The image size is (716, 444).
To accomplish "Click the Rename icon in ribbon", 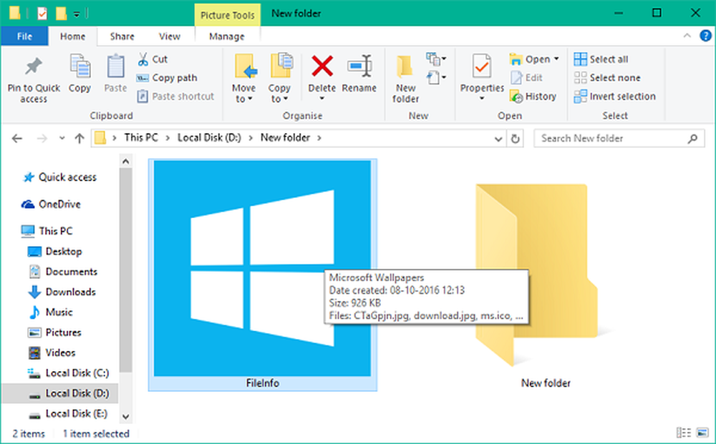I will pos(359,66).
